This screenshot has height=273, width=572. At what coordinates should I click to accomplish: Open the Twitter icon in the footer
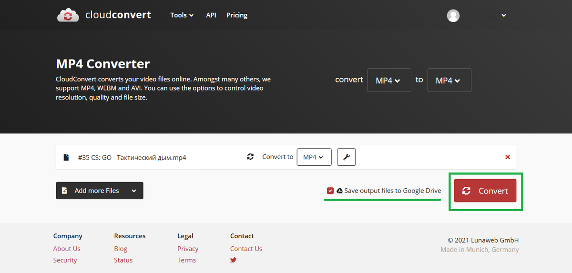[x=234, y=260]
